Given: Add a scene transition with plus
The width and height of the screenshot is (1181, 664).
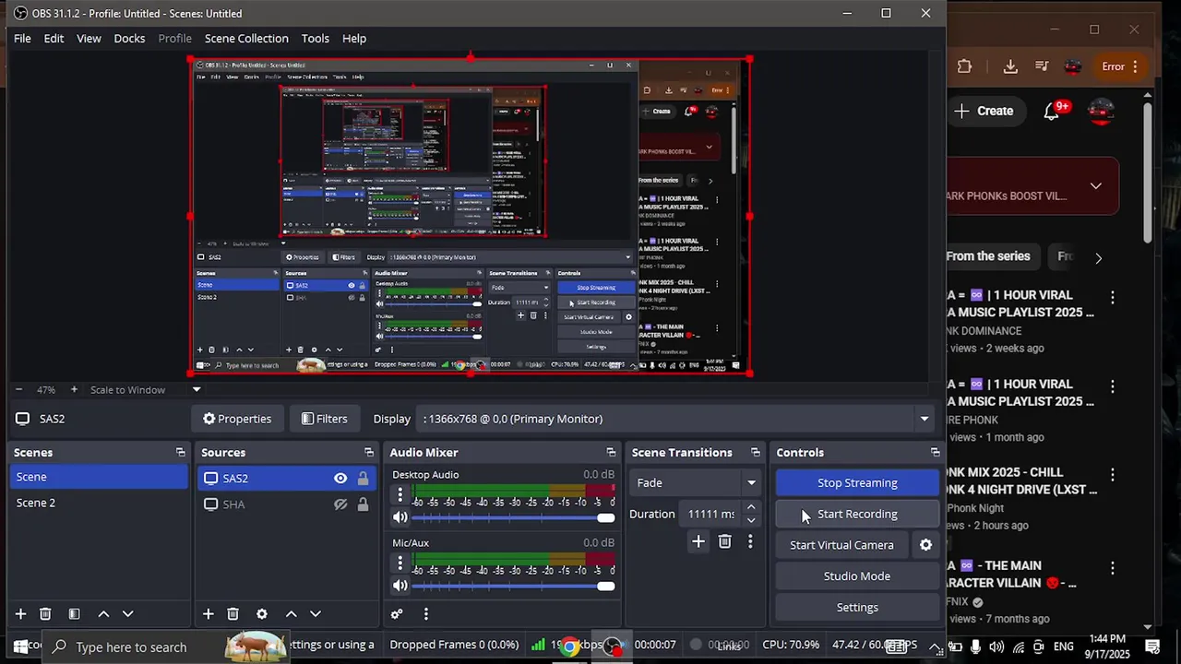Looking at the screenshot, I should click(x=698, y=542).
